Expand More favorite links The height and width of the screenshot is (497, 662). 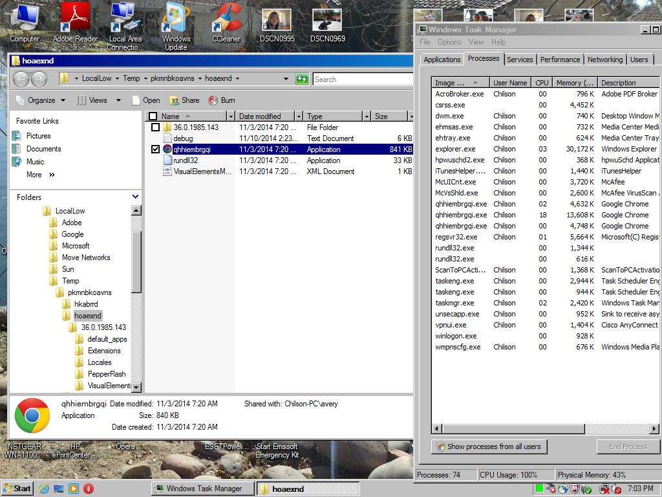(41, 175)
